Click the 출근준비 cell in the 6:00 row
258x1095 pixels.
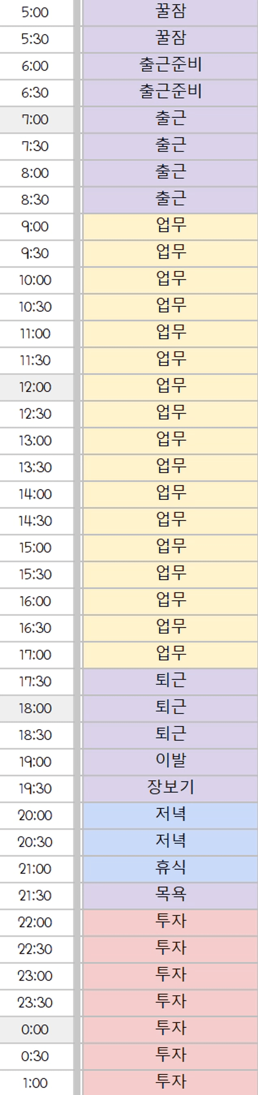(170, 65)
